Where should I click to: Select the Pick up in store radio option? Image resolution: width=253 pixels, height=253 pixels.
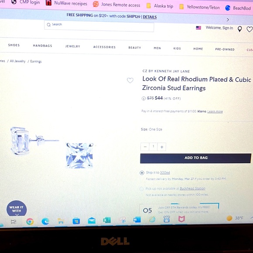(x=141, y=189)
